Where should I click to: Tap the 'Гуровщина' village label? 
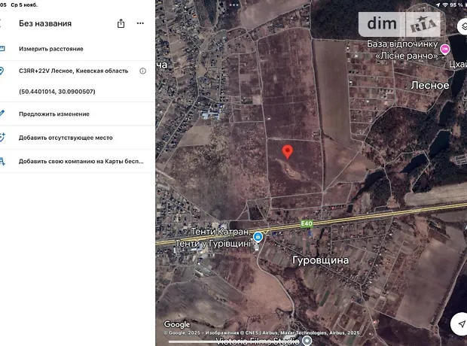click(320, 259)
